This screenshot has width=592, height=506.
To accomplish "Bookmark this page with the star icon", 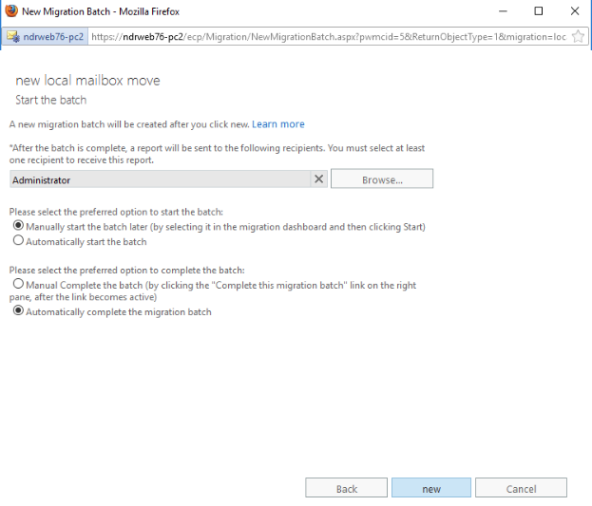I will click(578, 37).
